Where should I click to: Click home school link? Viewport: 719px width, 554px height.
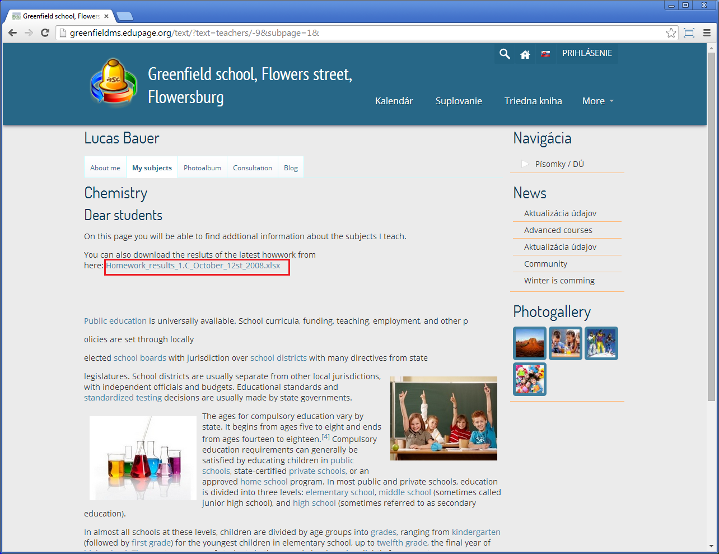point(264,482)
